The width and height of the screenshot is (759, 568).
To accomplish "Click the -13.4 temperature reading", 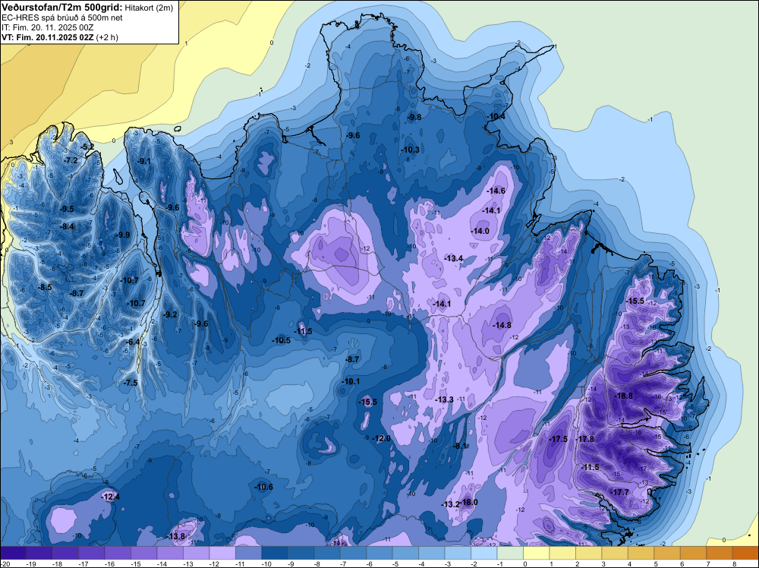I will click(454, 259).
